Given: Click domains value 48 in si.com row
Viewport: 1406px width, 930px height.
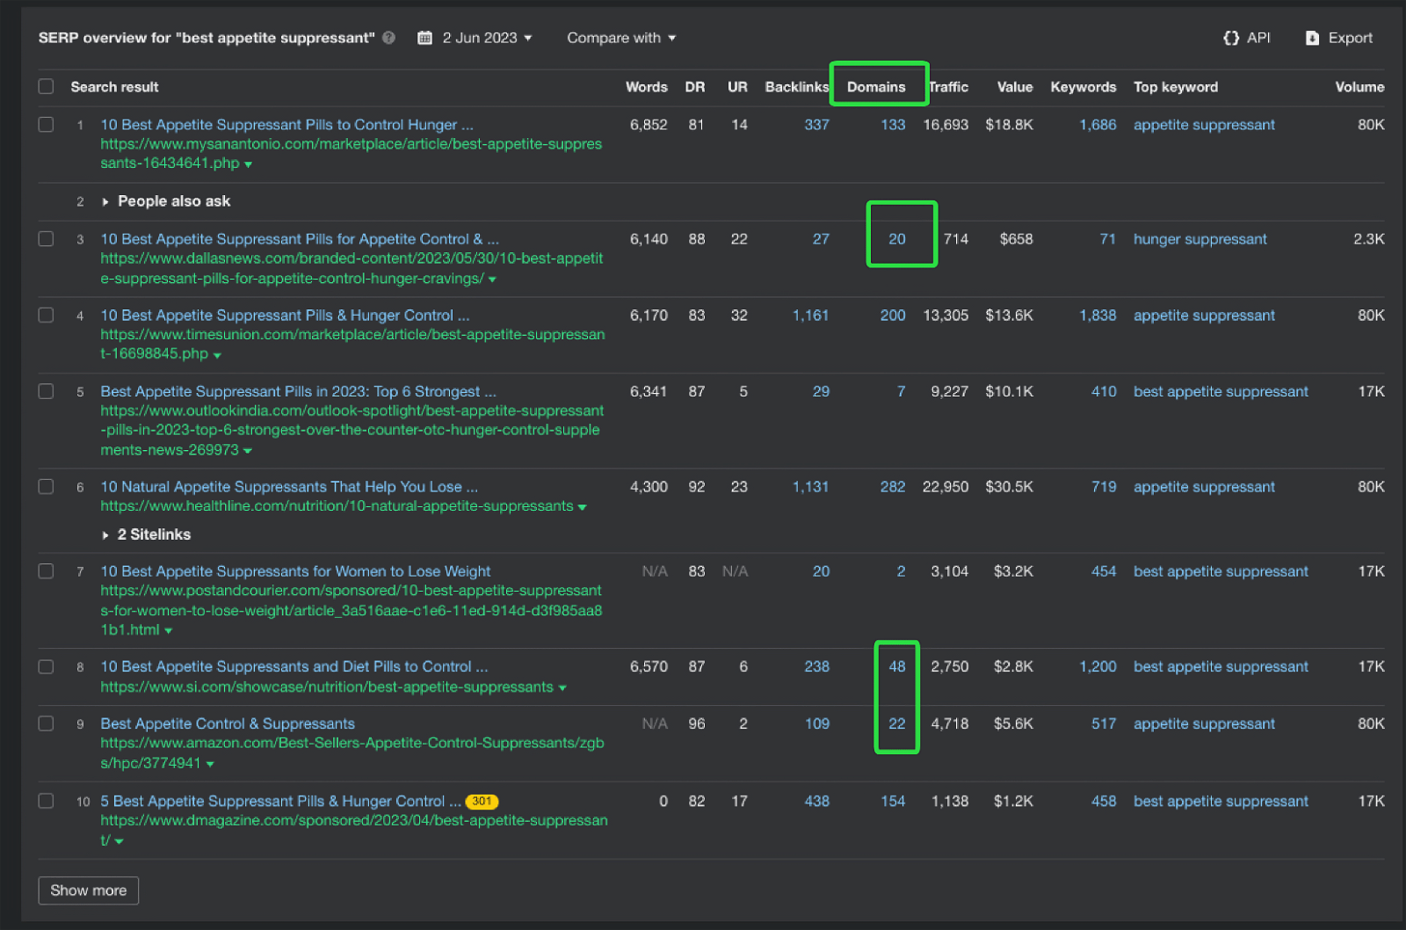Looking at the screenshot, I should [x=897, y=667].
